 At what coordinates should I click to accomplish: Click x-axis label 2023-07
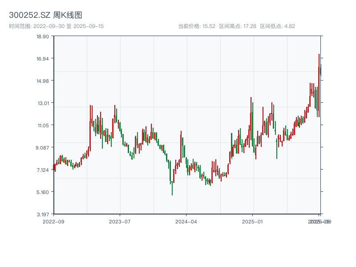[120, 222]
